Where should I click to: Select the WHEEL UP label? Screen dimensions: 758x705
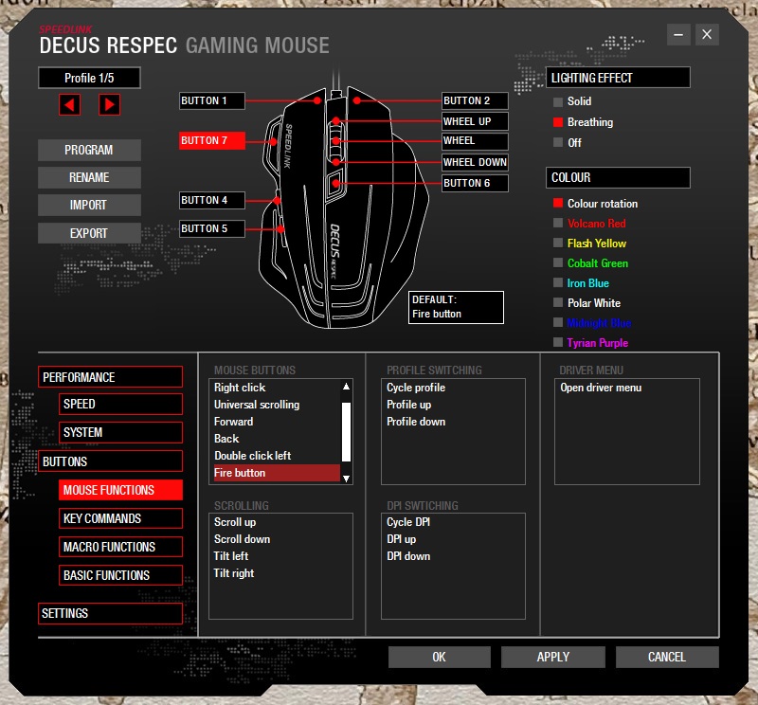[x=475, y=121]
